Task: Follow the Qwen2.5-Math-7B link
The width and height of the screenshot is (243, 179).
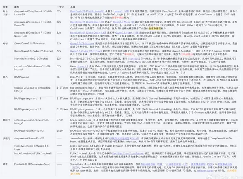Action: click(x=123, y=22)
